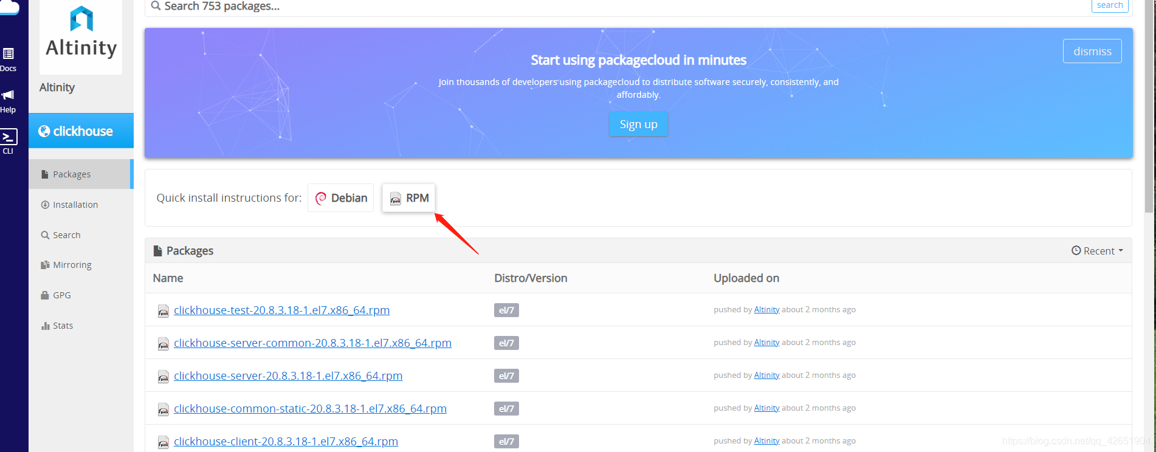Click the Name column header
Image resolution: width=1156 pixels, height=452 pixels.
click(x=168, y=278)
